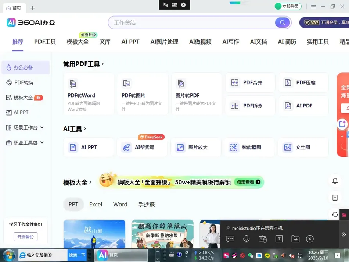Click the 开启备份 button
Viewport: 349px width, 262px height.
click(25, 237)
